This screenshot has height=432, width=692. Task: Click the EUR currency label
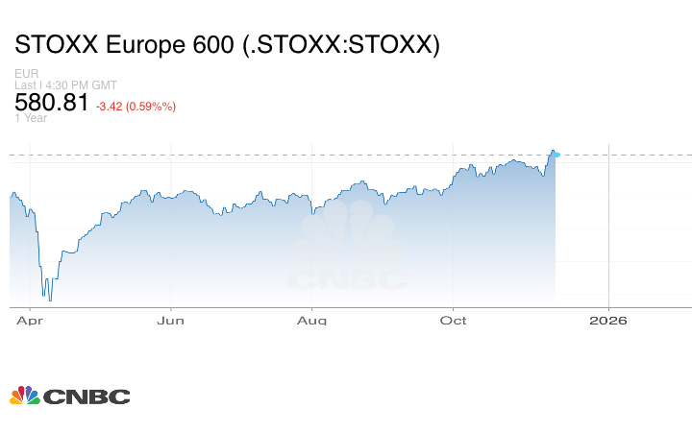[x=27, y=74]
